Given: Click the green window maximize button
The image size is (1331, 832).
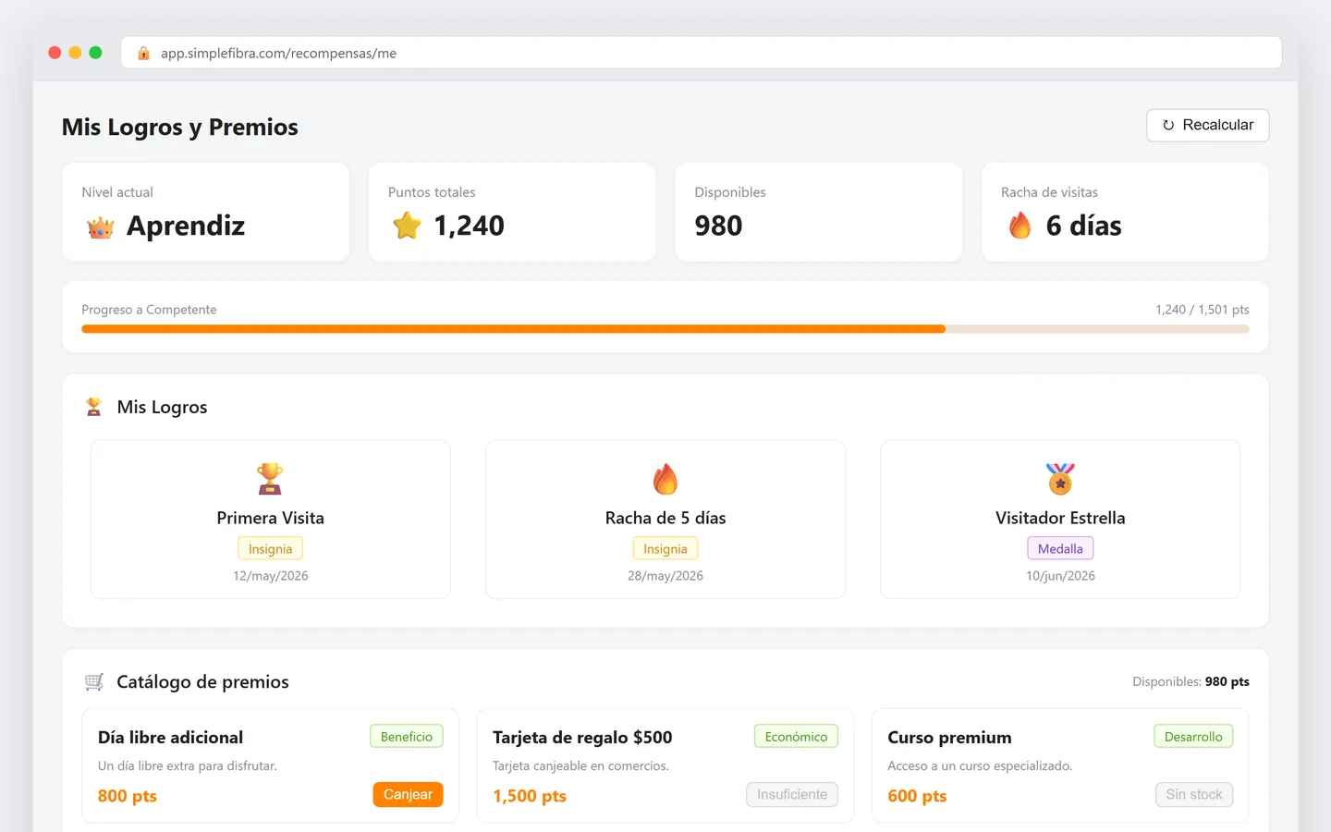Looking at the screenshot, I should [x=95, y=53].
